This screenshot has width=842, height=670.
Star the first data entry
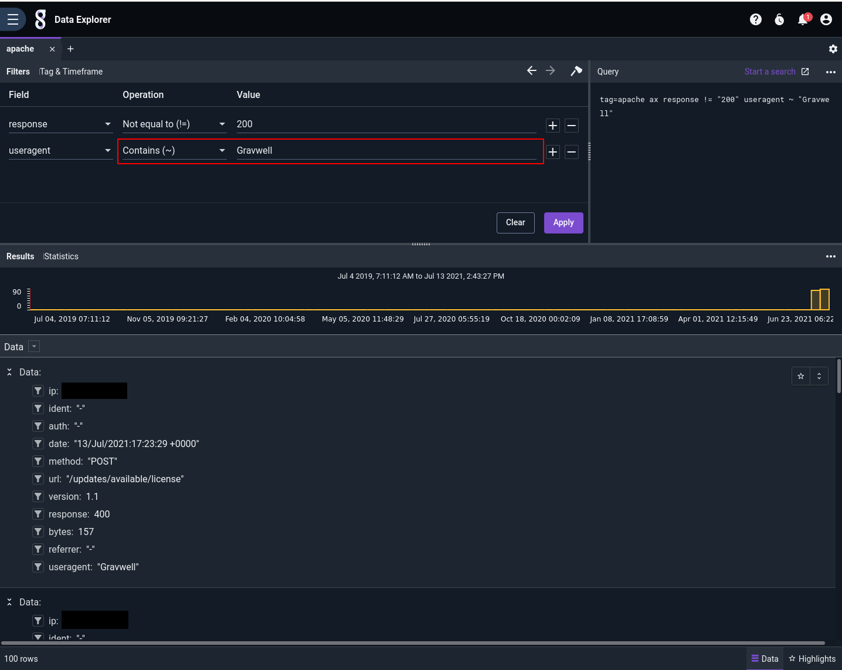pos(801,376)
